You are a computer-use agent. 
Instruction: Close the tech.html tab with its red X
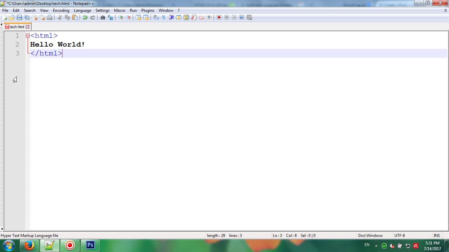pos(28,27)
